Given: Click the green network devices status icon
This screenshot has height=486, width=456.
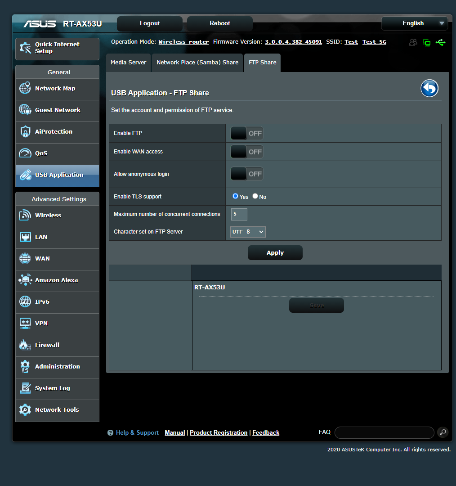Looking at the screenshot, I should 427,42.
